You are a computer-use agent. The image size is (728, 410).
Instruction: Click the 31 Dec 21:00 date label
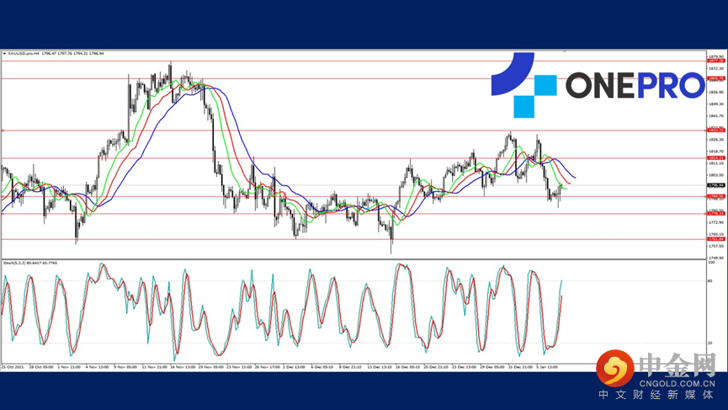[x=520, y=367]
